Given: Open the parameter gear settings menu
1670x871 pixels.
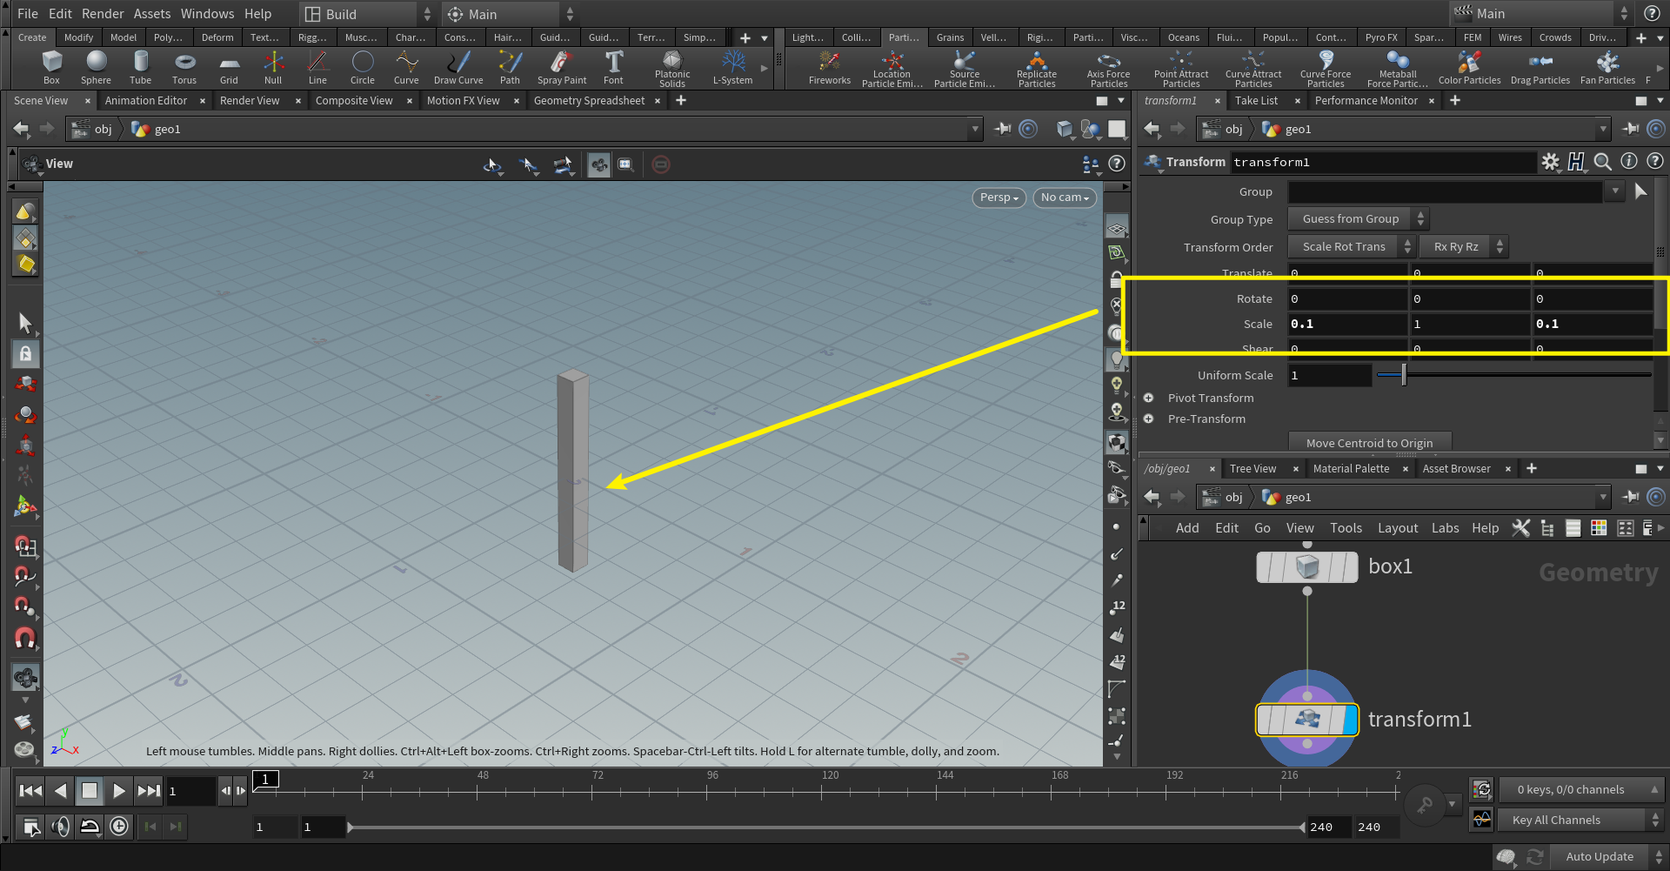Looking at the screenshot, I should coord(1550,162).
